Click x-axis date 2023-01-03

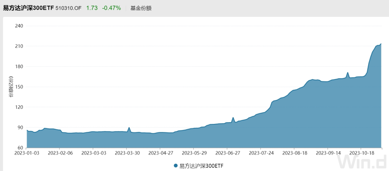(26, 153)
